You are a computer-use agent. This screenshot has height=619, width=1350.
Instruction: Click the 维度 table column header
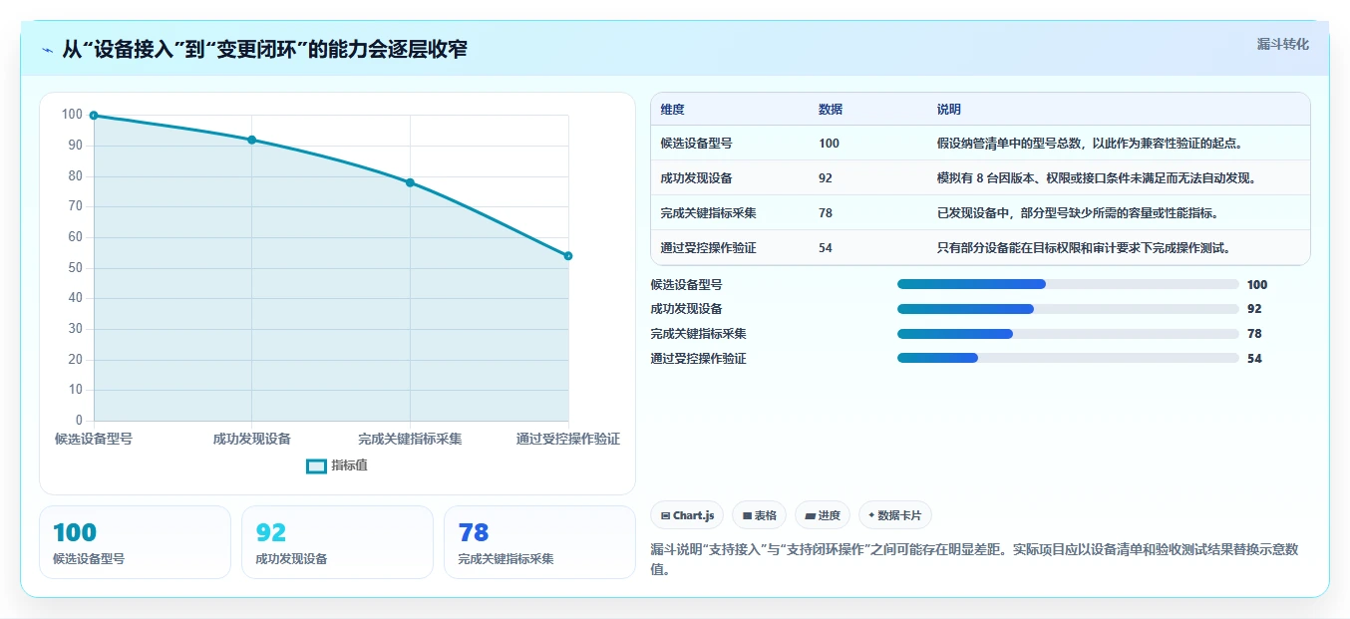(673, 109)
